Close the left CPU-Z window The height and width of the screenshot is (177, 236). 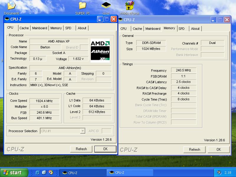(x=114, y=19)
